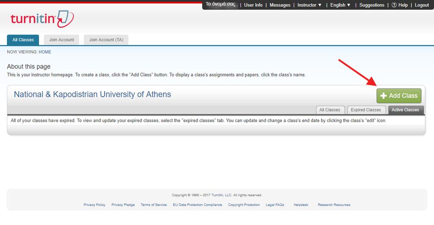This screenshot has width=434, height=225.
Task: Open the Helpdesk footer link
Action: 301,205
